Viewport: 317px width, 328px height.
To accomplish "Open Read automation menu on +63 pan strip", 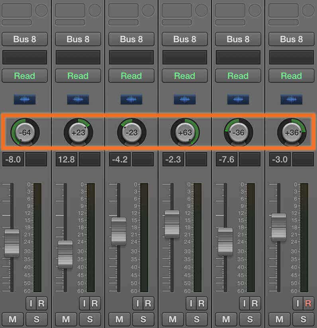I will pyautogui.click(x=185, y=76).
